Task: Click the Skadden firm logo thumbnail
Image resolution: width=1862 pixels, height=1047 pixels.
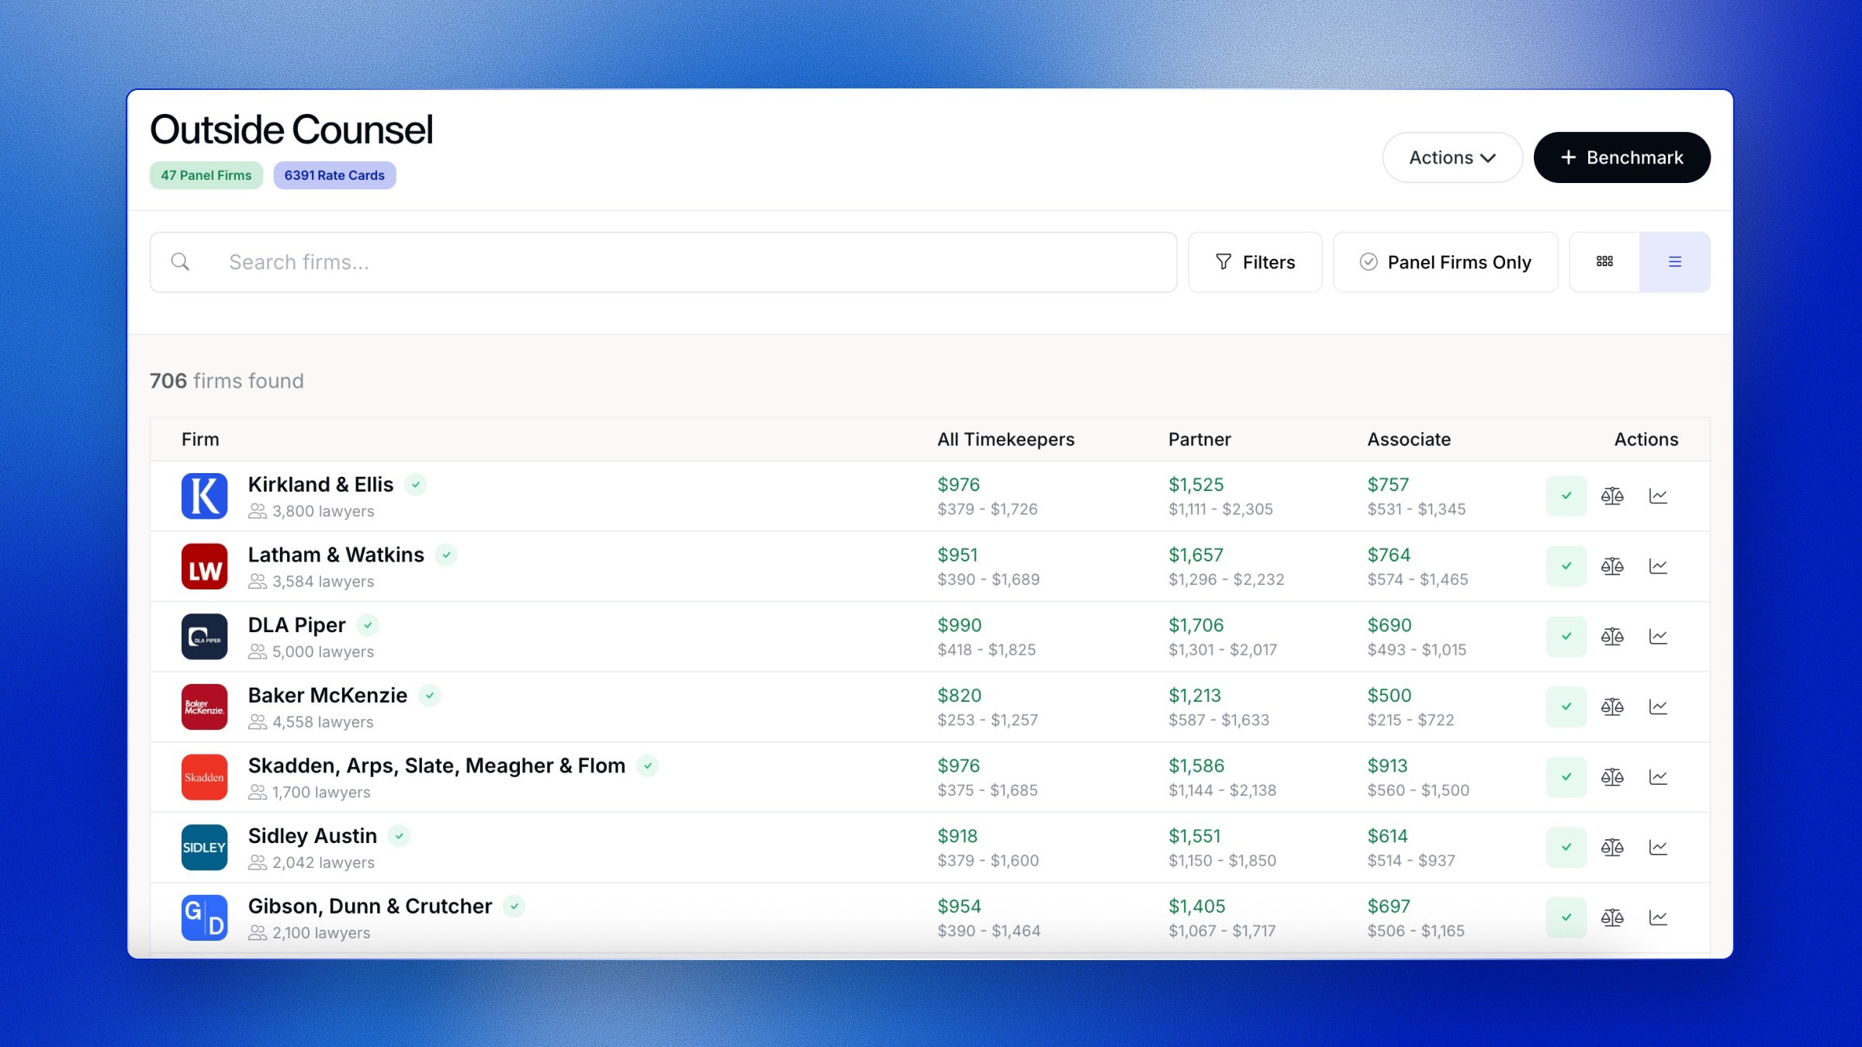Action: click(204, 777)
